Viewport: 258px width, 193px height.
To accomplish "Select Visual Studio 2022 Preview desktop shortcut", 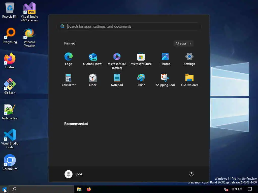I will 29,12.
